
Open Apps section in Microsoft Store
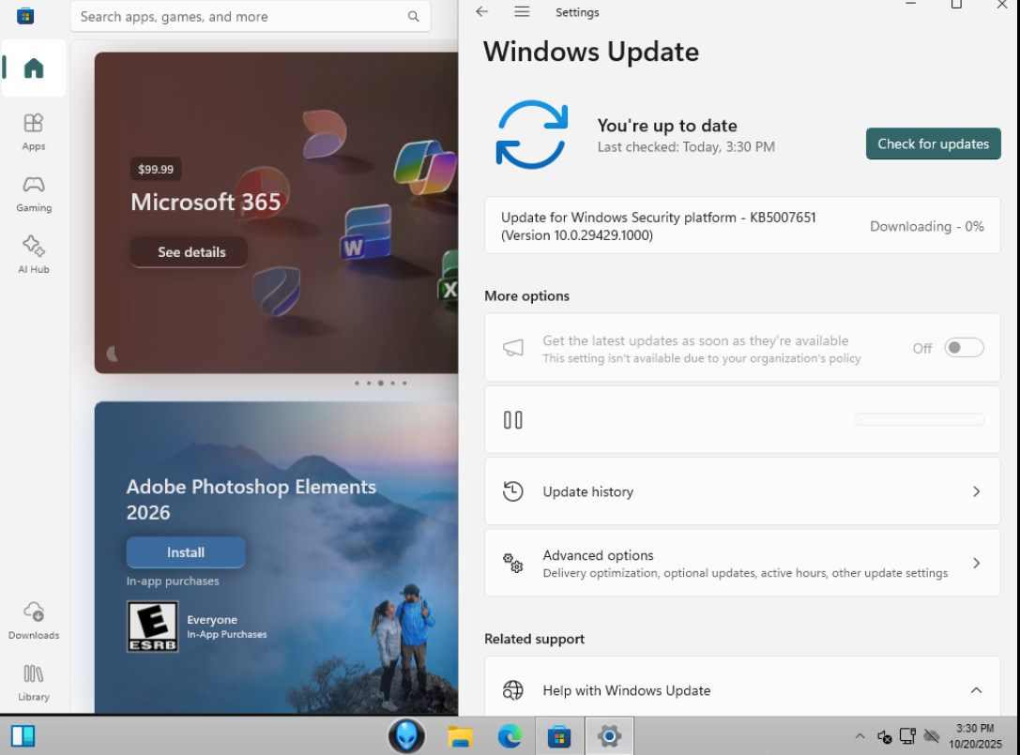(33, 132)
